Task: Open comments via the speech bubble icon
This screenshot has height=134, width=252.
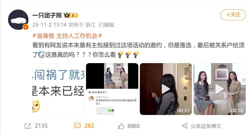Action: point(77,126)
